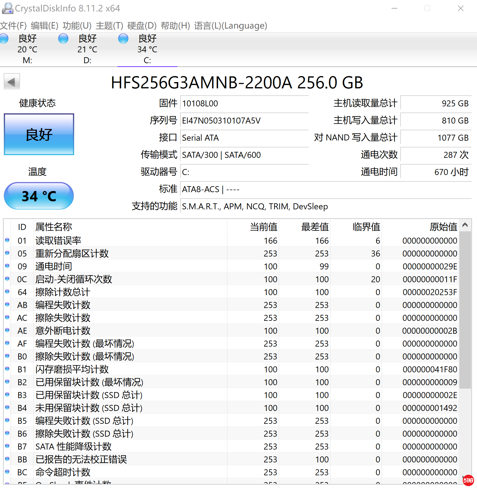Select the C: drive status orb

pos(123,39)
